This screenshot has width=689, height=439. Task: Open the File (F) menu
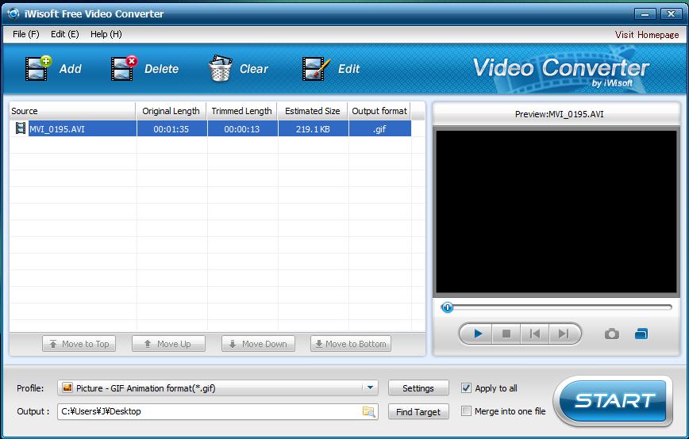(26, 34)
